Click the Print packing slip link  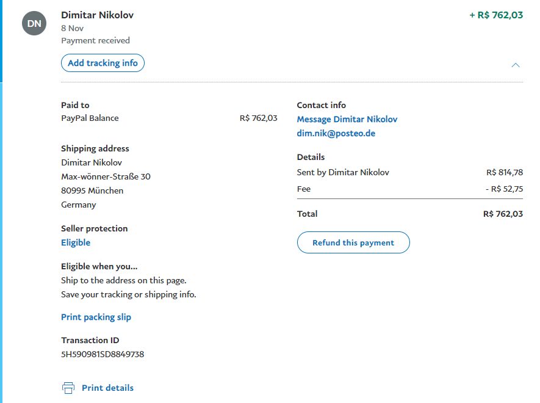pyautogui.click(x=96, y=317)
